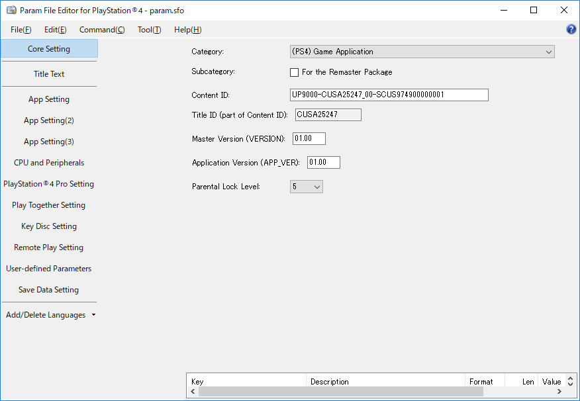The width and height of the screenshot is (580, 401).
Task: Click the Application Version field
Action: click(324, 162)
